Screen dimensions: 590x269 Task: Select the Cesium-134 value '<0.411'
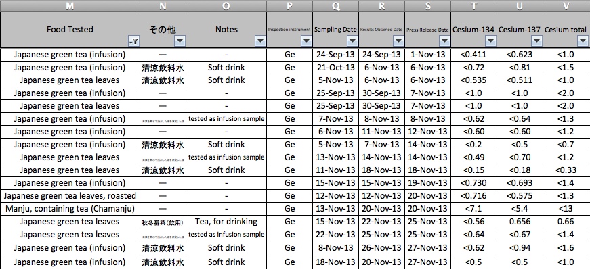click(x=473, y=55)
